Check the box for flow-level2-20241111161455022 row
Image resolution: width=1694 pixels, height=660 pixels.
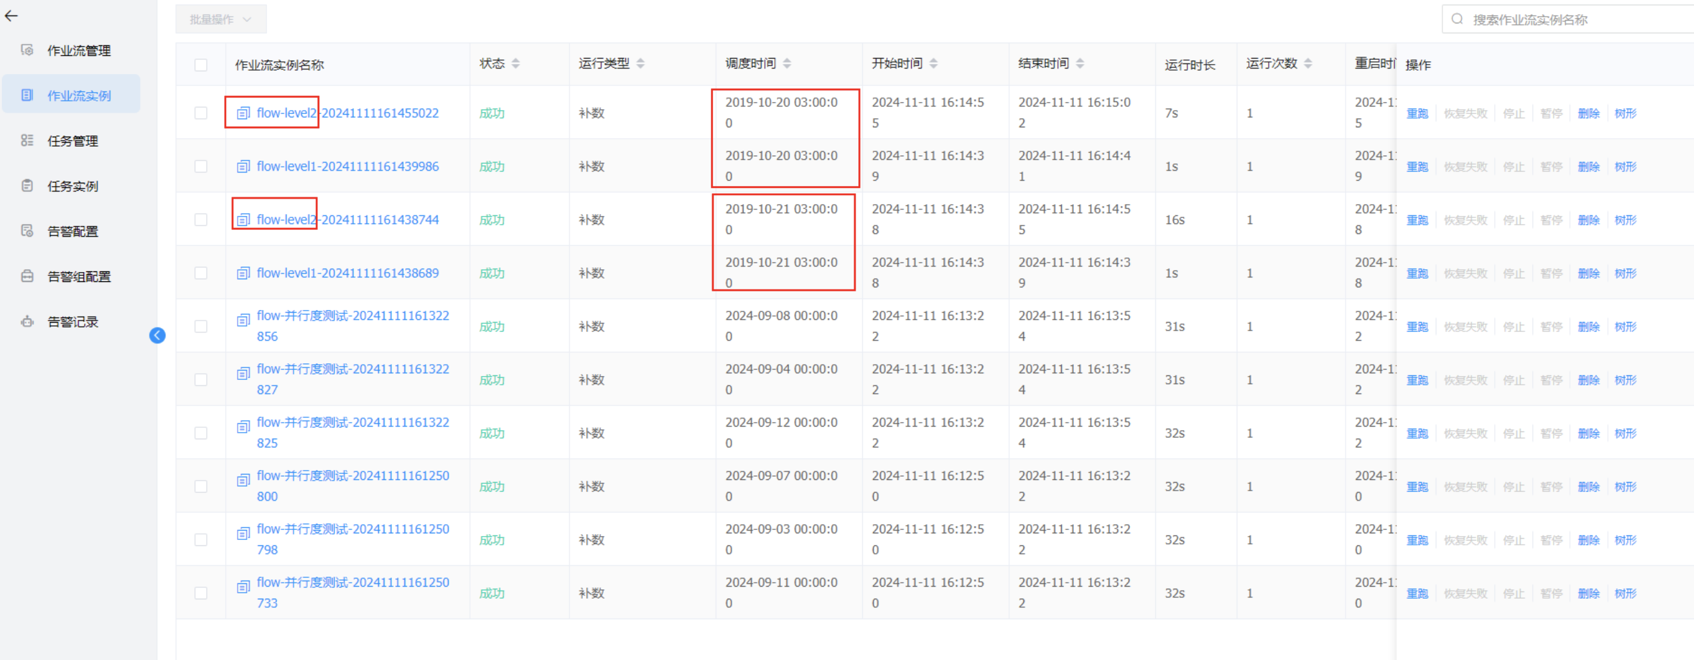pyautogui.click(x=201, y=113)
